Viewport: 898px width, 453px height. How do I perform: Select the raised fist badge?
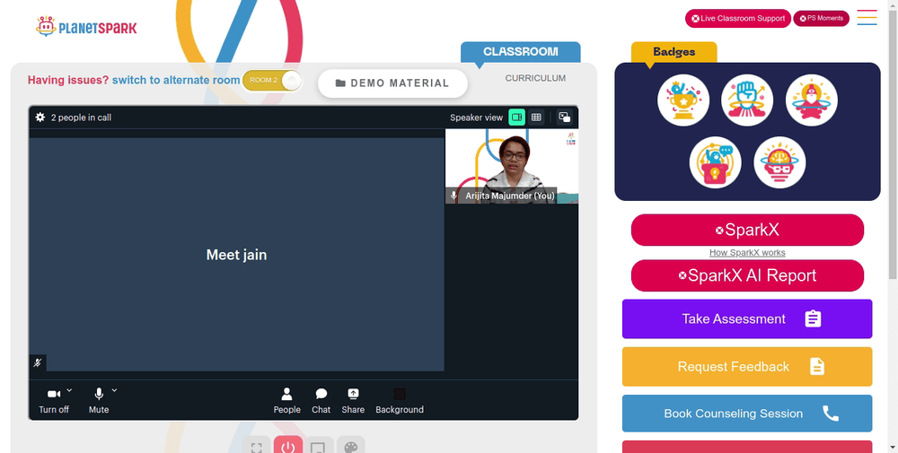coord(747,100)
